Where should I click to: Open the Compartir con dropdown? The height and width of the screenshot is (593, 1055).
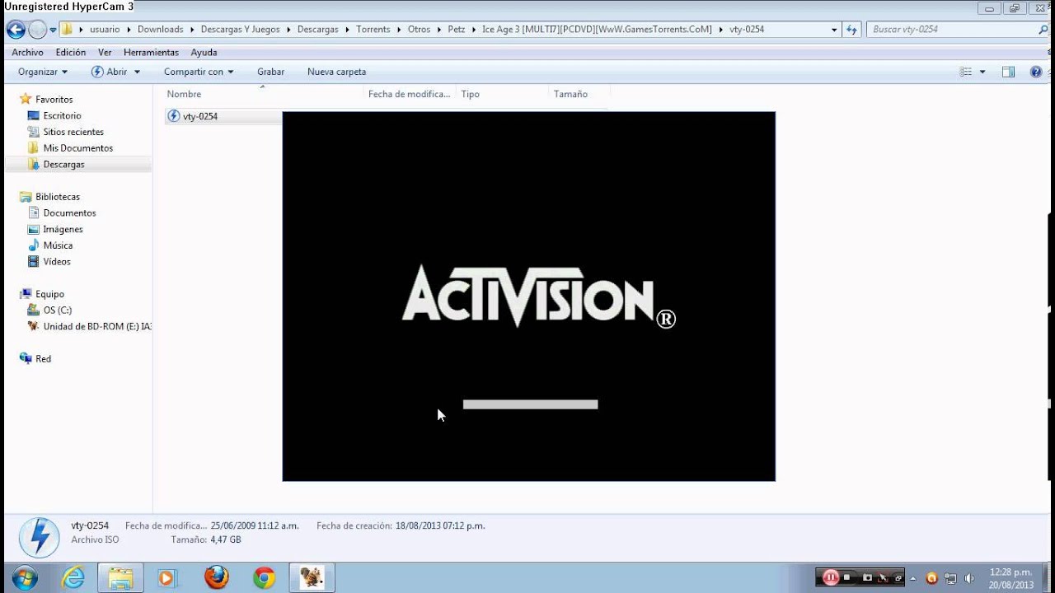click(x=199, y=72)
